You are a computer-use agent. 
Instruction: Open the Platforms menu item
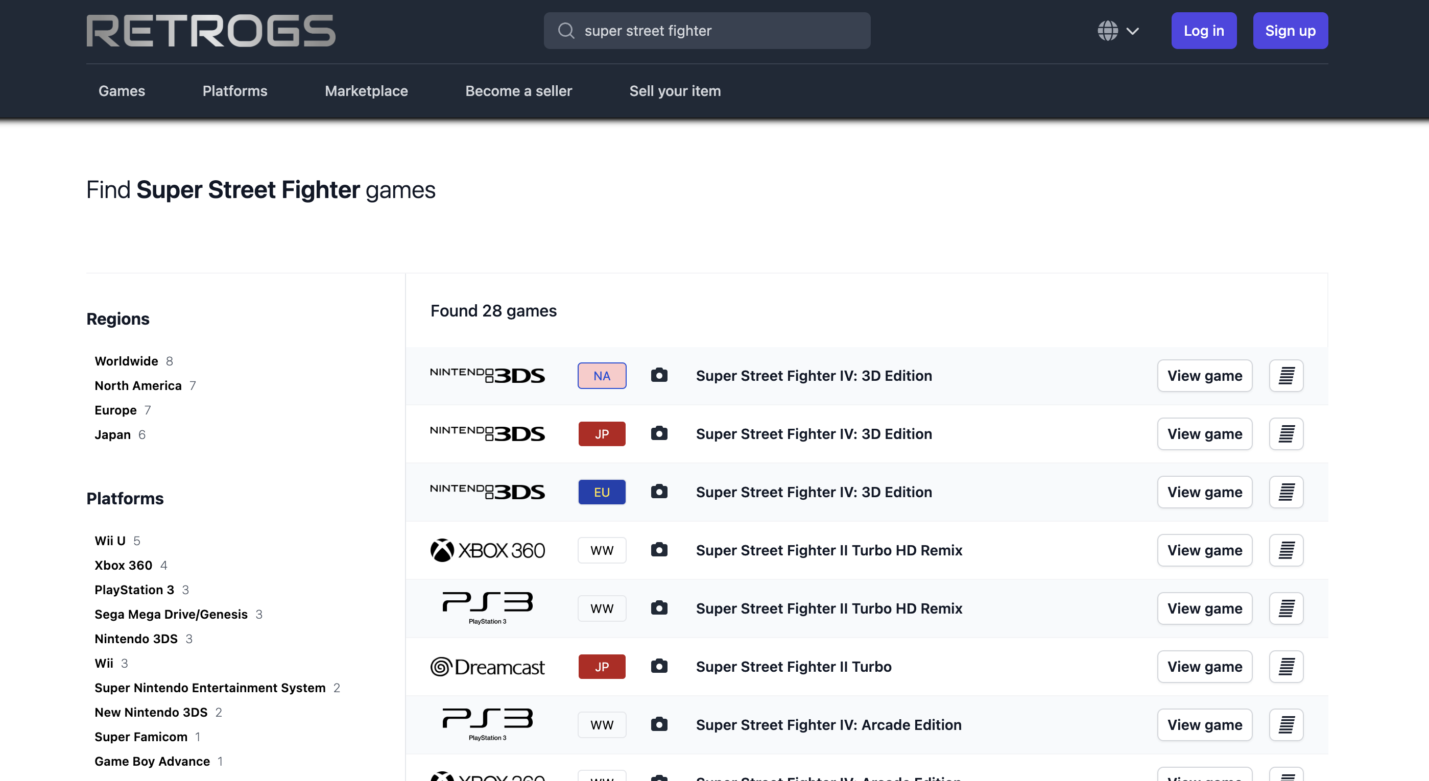(x=234, y=91)
